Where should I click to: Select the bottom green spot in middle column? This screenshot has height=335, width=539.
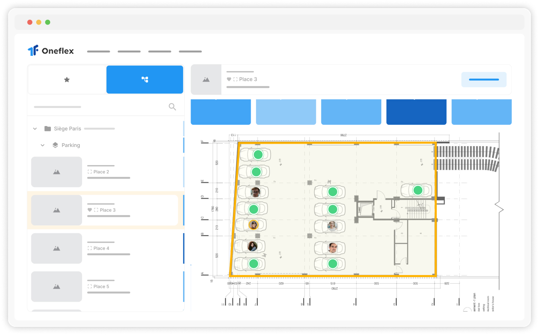coord(333,264)
